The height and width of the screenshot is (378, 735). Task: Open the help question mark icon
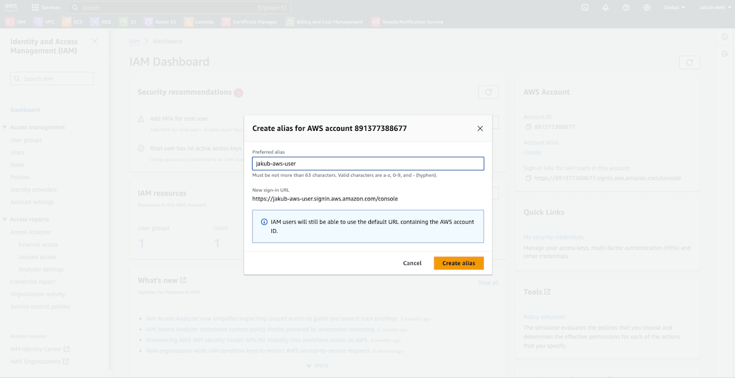[x=626, y=7]
